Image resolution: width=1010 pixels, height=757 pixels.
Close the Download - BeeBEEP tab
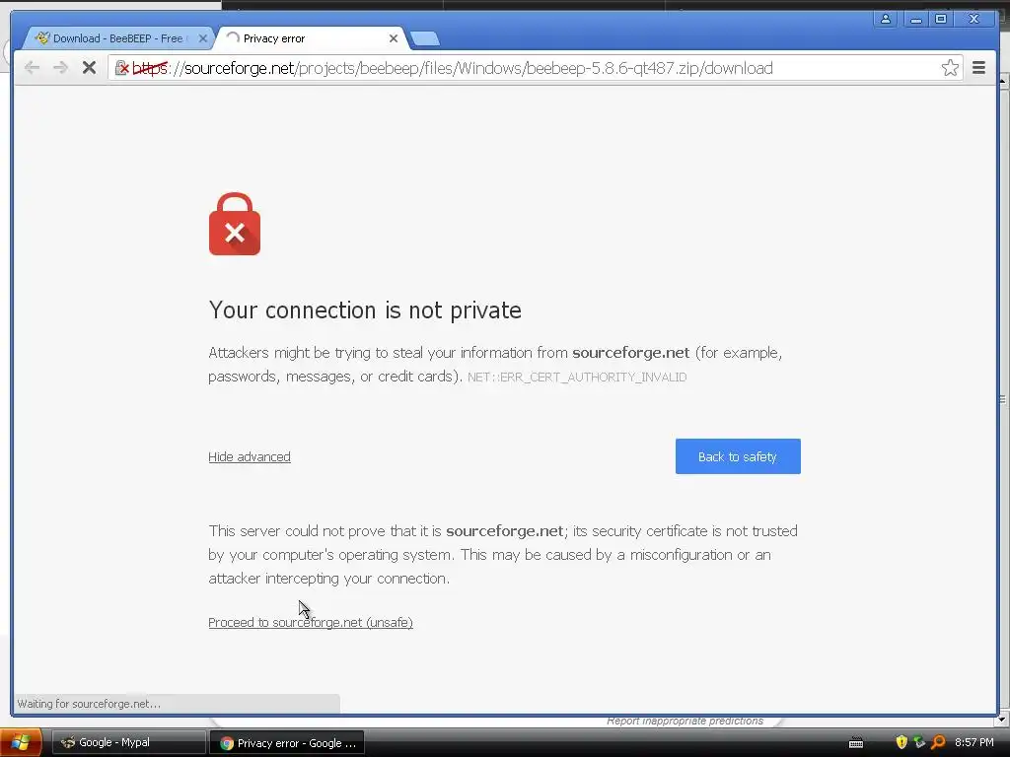coord(203,38)
